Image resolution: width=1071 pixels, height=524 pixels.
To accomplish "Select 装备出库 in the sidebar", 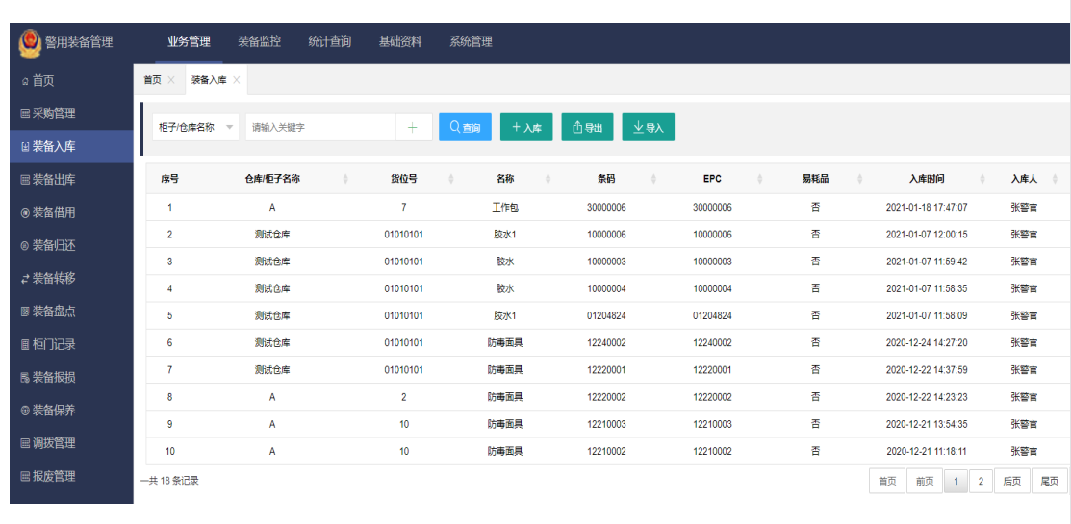I will pos(54,180).
